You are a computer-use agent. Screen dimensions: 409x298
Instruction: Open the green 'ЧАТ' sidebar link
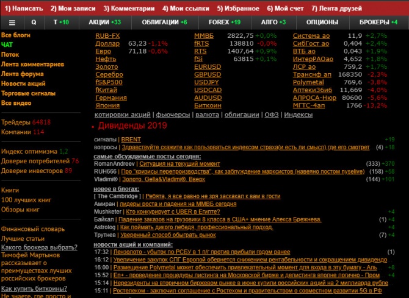[7, 45]
